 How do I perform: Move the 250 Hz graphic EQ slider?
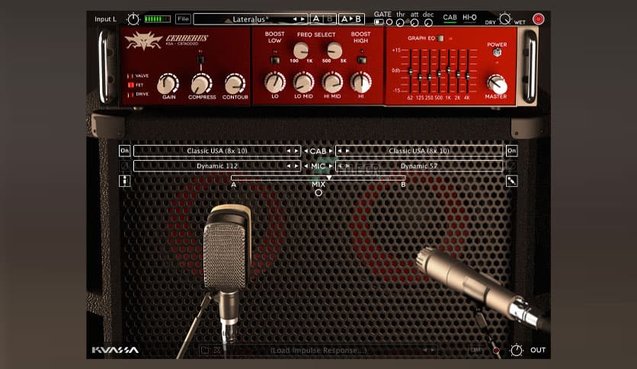coord(430,76)
